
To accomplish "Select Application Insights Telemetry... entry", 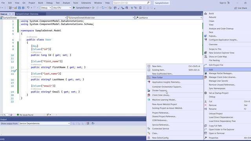I will (x=175, y=82).
